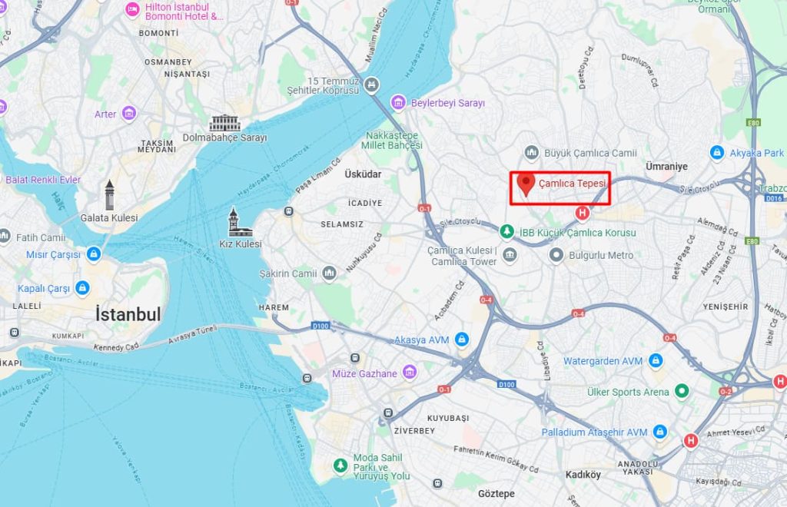Viewport: 787px width, 507px height.
Task: Open the Watergarden AVM shopping marker
Action: [655, 360]
